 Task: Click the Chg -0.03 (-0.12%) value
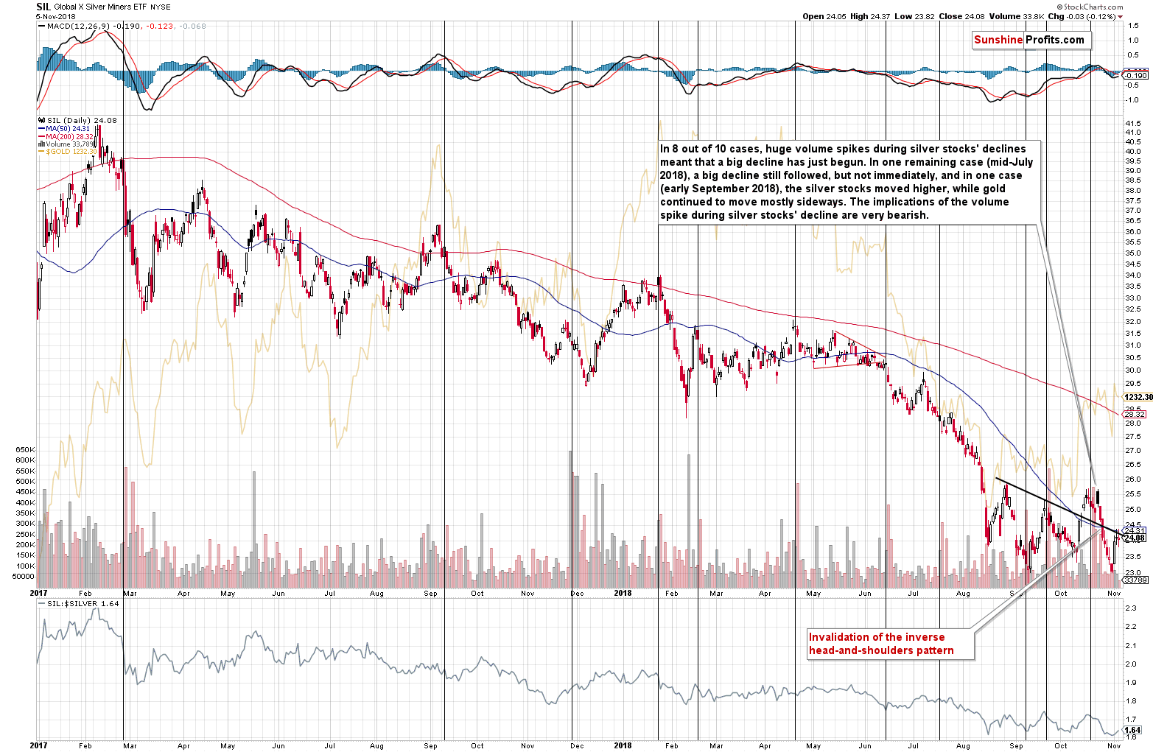[x=1082, y=16]
